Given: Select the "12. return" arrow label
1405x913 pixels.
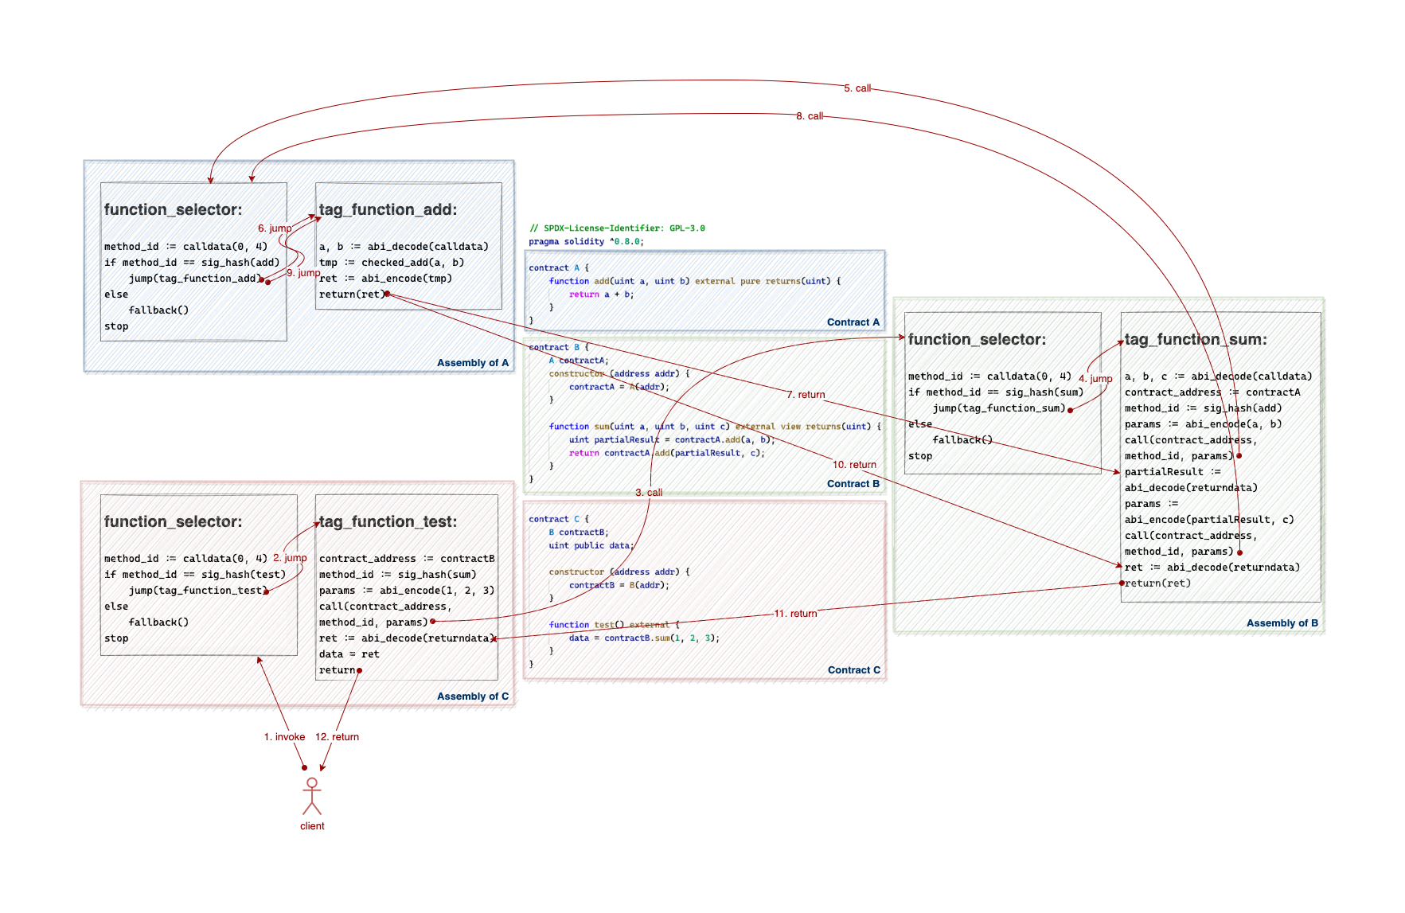Looking at the screenshot, I should tap(337, 737).
